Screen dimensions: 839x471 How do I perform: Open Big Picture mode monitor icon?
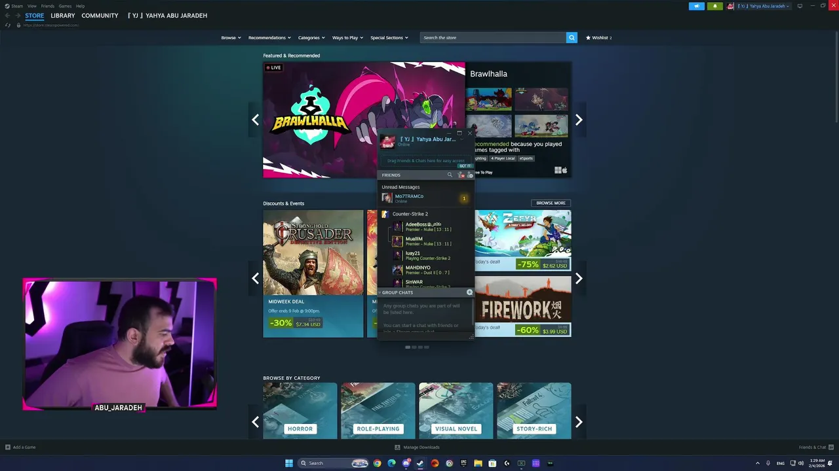800,6
